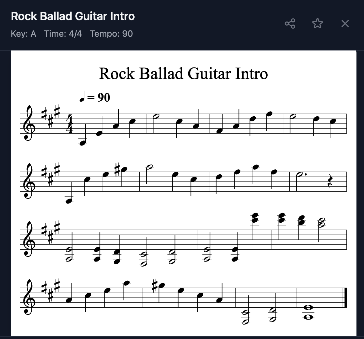The width and height of the screenshot is (364, 339).
Task: Select the sharp accidental in the second line
Action: [x=117, y=168]
